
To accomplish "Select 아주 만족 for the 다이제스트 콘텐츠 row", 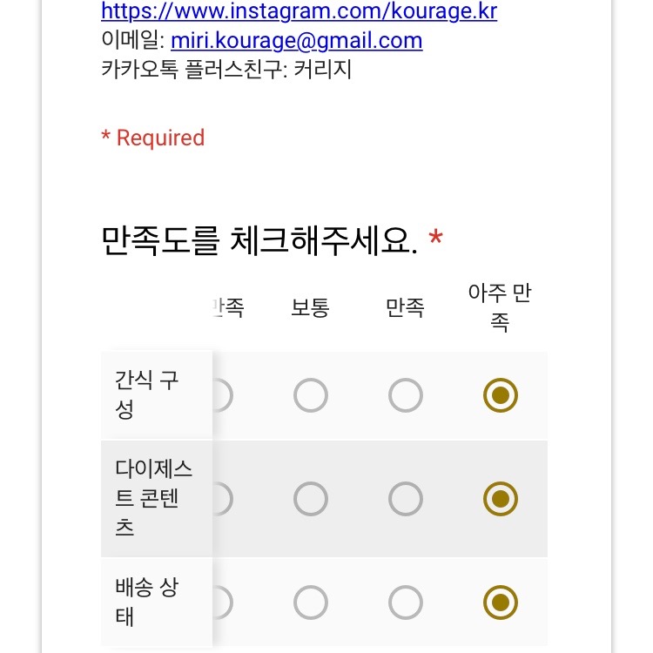I will coord(501,499).
